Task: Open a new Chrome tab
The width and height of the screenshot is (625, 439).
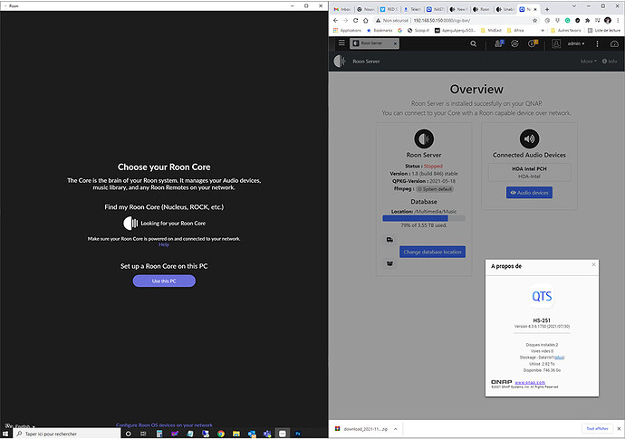Action: [547, 9]
